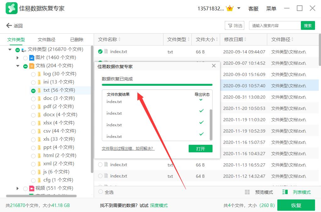The height and width of the screenshot is (212, 321).
Task: Switch to the 已删除 tab
Action: pos(77,40)
